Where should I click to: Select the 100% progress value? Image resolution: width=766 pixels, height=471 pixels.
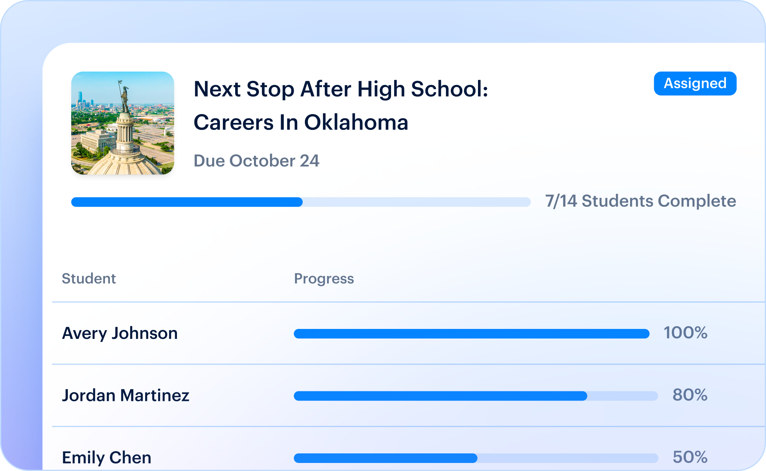pos(685,333)
